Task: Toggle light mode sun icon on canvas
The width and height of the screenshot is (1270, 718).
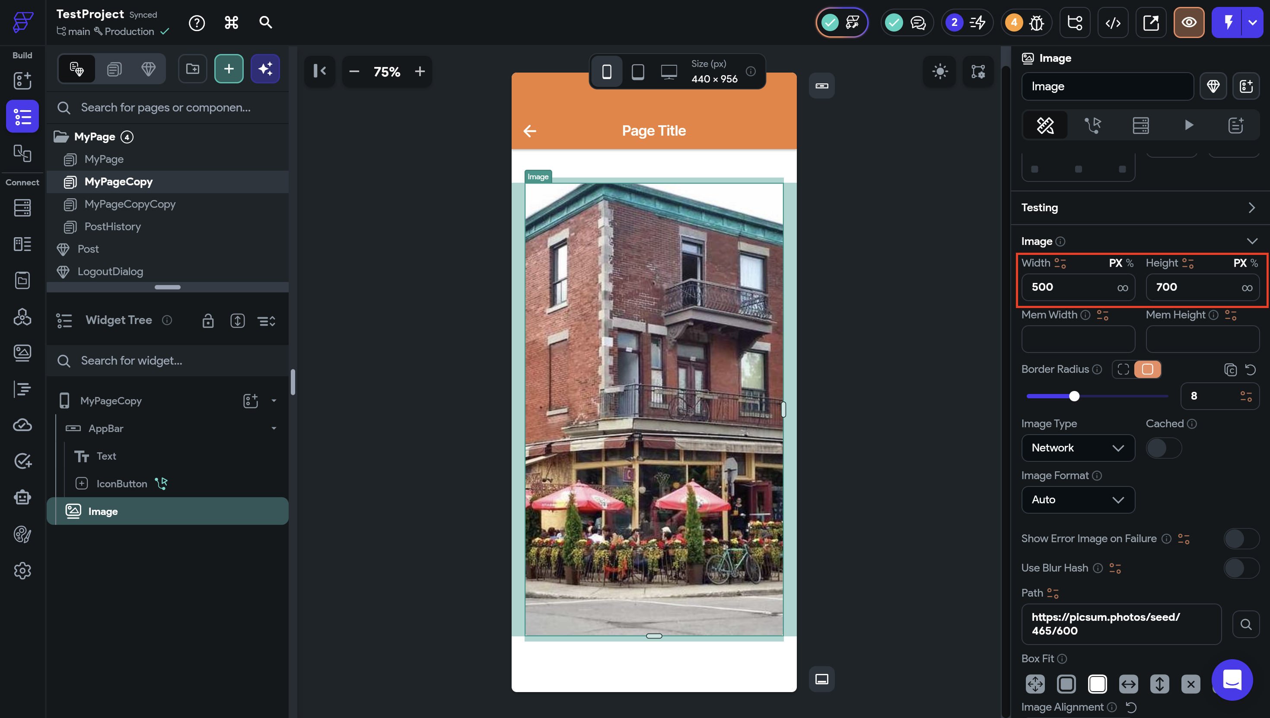Action: (x=939, y=72)
